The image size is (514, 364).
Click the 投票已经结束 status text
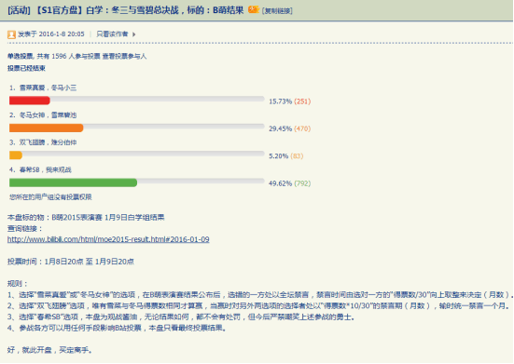(26, 68)
